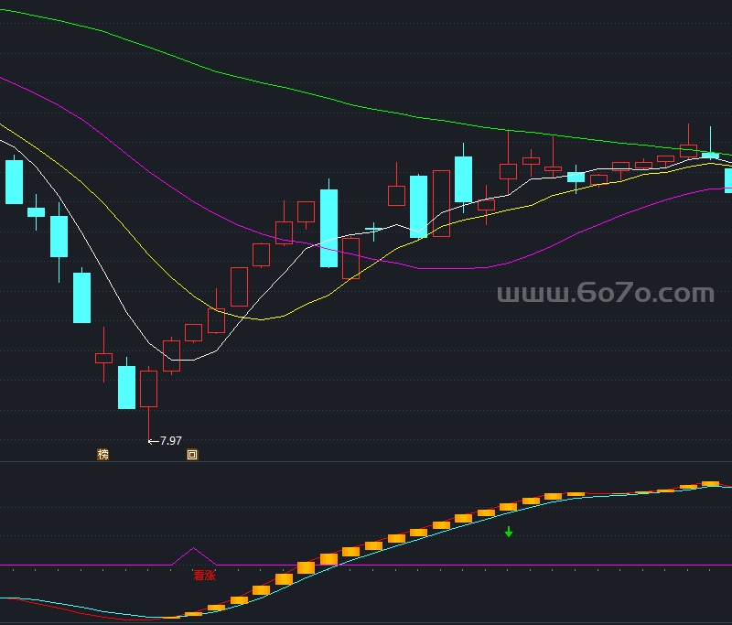The height and width of the screenshot is (625, 732).
Task: Click the tall cyan candle left of the doji
Action: point(328,228)
